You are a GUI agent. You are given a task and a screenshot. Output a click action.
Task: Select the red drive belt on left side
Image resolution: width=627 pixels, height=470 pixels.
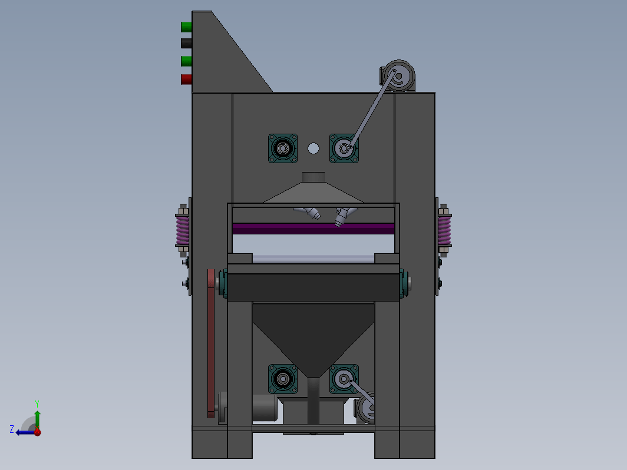pos(211,343)
